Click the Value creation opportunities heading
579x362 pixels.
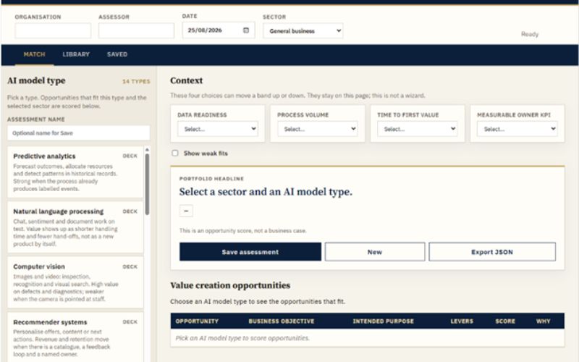pyautogui.click(x=230, y=285)
